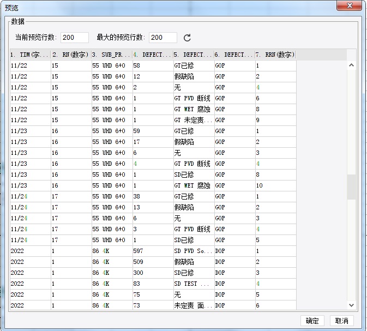Click the vertical scrollbar thumb
This screenshot has width=367, height=331.
[351, 187]
